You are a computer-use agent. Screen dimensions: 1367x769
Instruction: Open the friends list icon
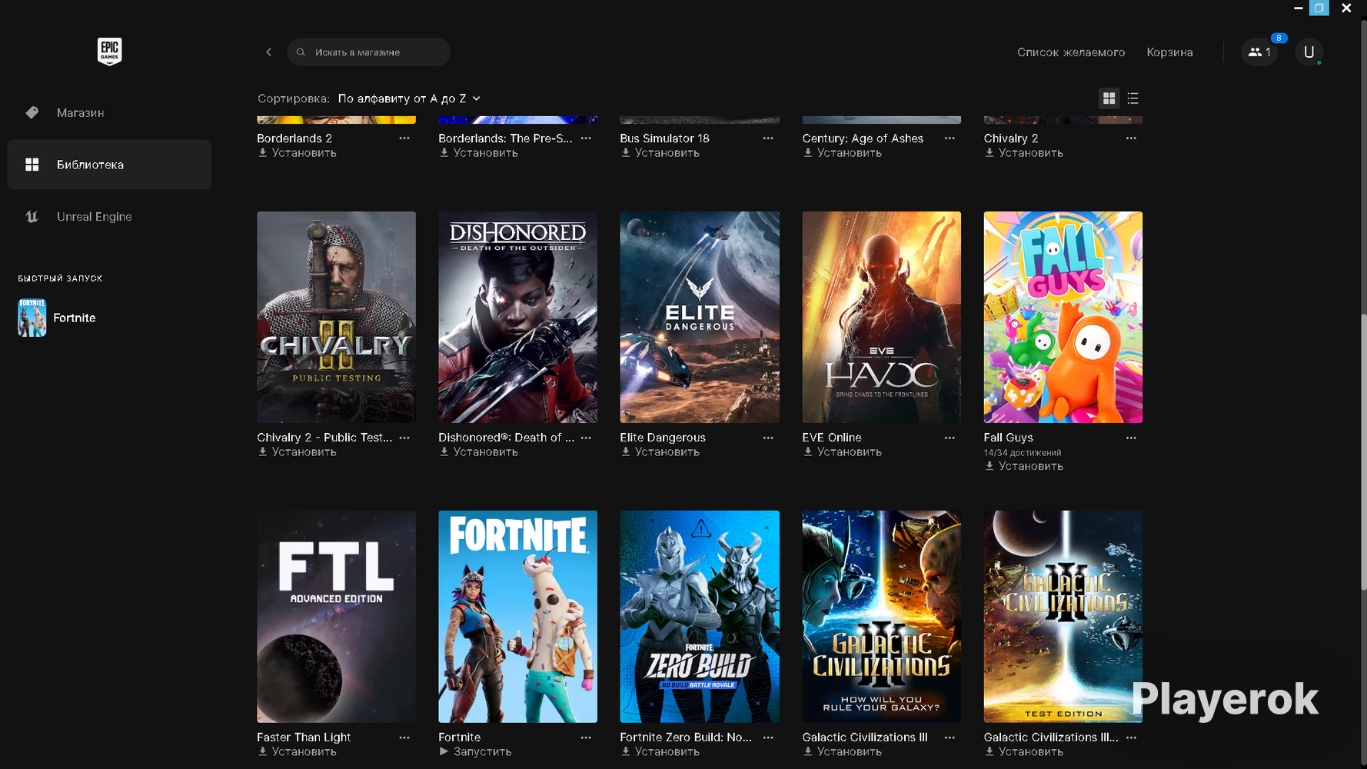(1259, 52)
